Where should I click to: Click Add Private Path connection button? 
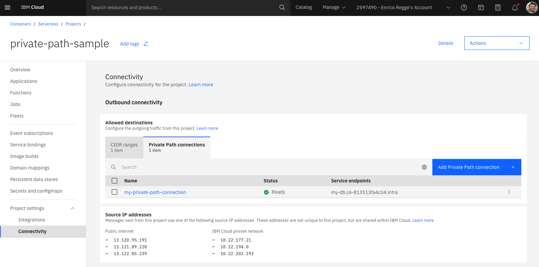point(476,167)
